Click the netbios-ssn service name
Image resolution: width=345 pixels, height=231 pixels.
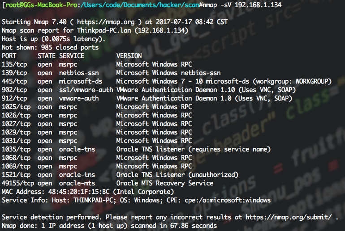point(79,73)
